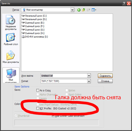Expand the Папка location dropdown
The width and height of the screenshot is (132, 131).
pyautogui.click(x=72, y=10)
